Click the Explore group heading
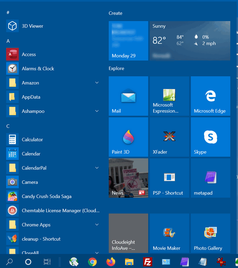This screenshot has width=238, height=268. pos(116,68)
